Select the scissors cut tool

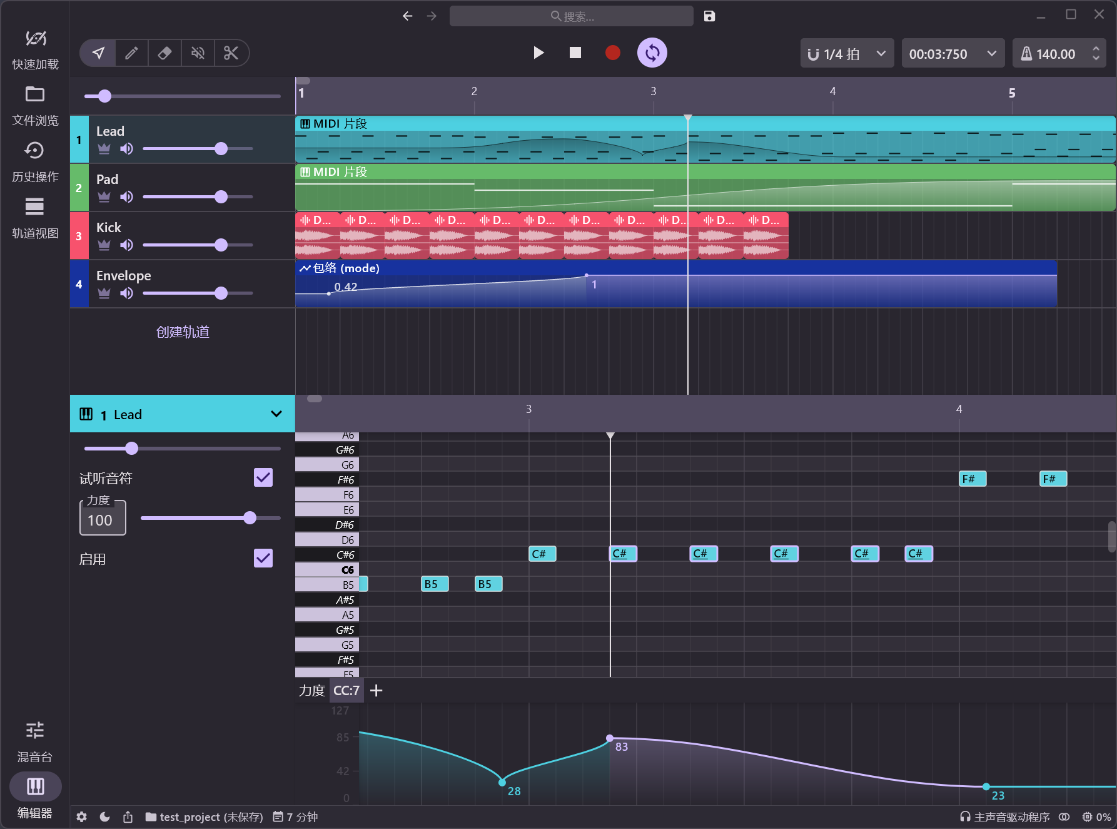click(231, 53)
